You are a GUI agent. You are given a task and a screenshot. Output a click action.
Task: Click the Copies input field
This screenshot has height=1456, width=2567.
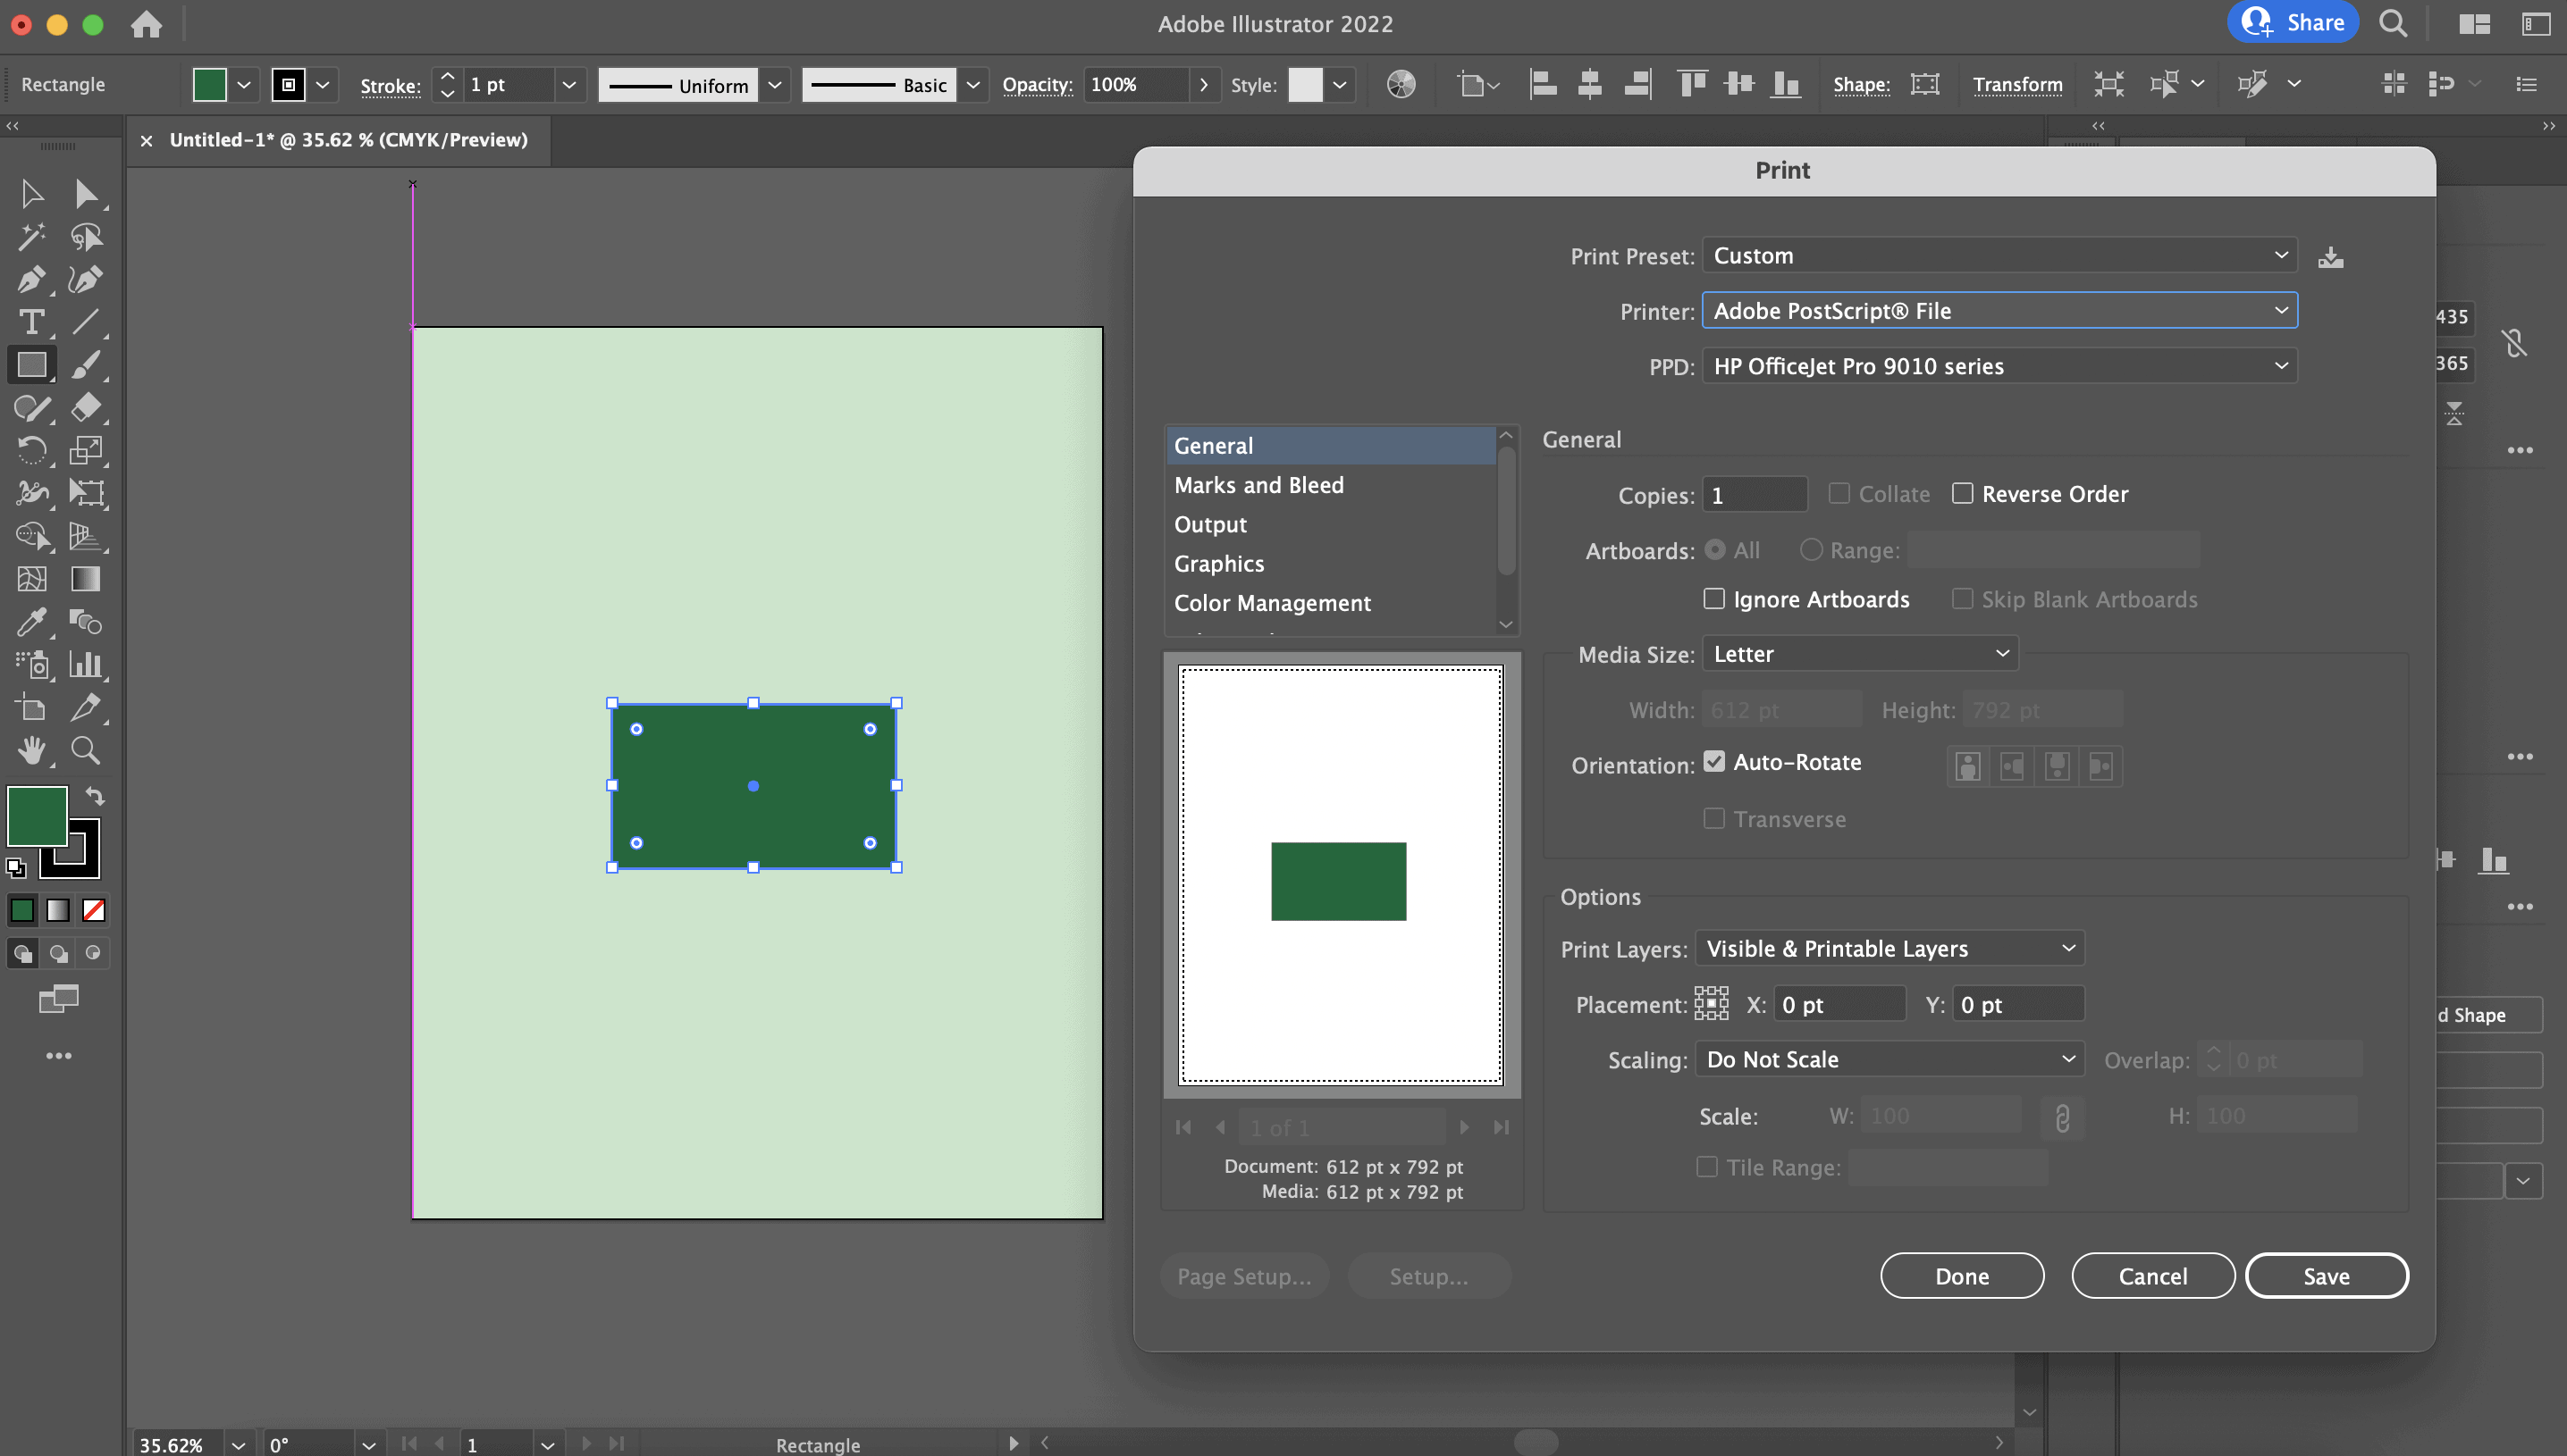coord(1755,496)
